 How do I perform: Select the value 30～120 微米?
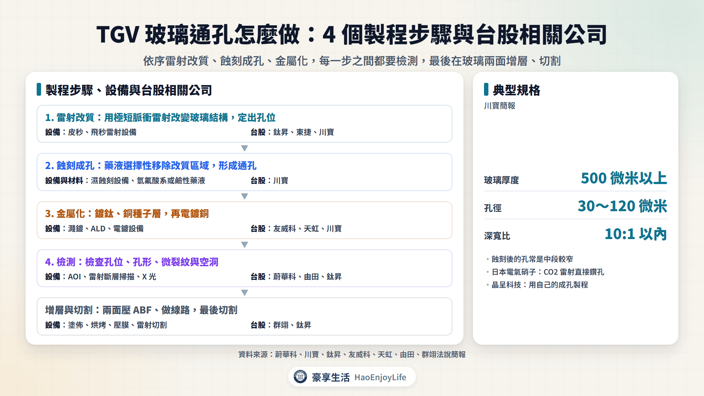coord(622,206)
